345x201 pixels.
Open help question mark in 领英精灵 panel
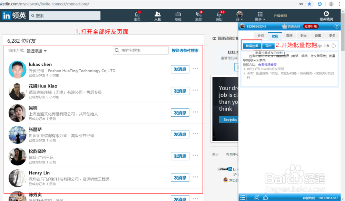click(x=337, y=27)
